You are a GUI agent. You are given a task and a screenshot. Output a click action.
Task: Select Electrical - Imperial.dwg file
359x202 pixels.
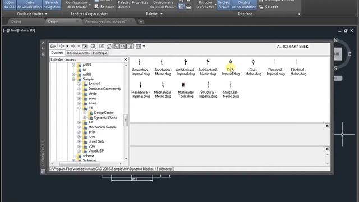[275, 67]
